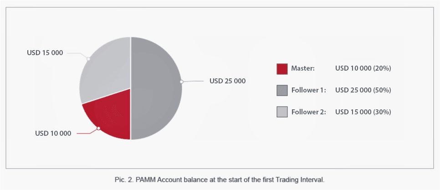Click legend value USD 10 000 (20%)
This screenshot has width=440, height=190.
[363, 68]
